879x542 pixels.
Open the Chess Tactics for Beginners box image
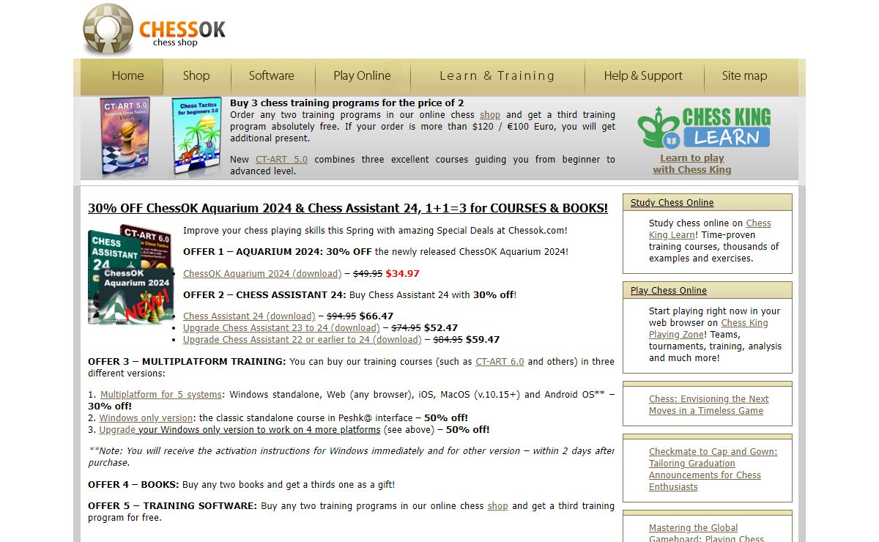pos(196,137)
